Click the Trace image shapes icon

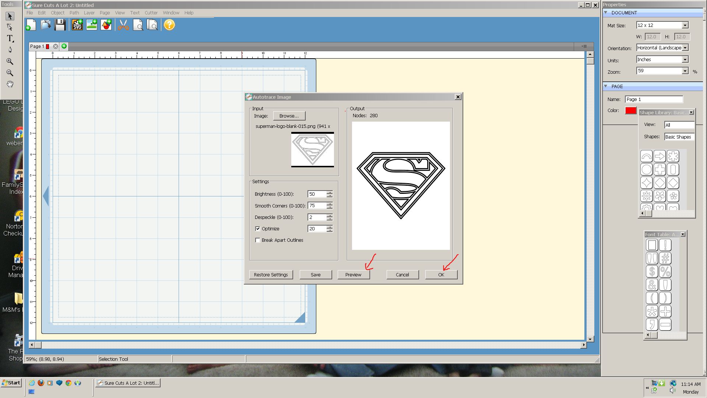pos(106,25)
